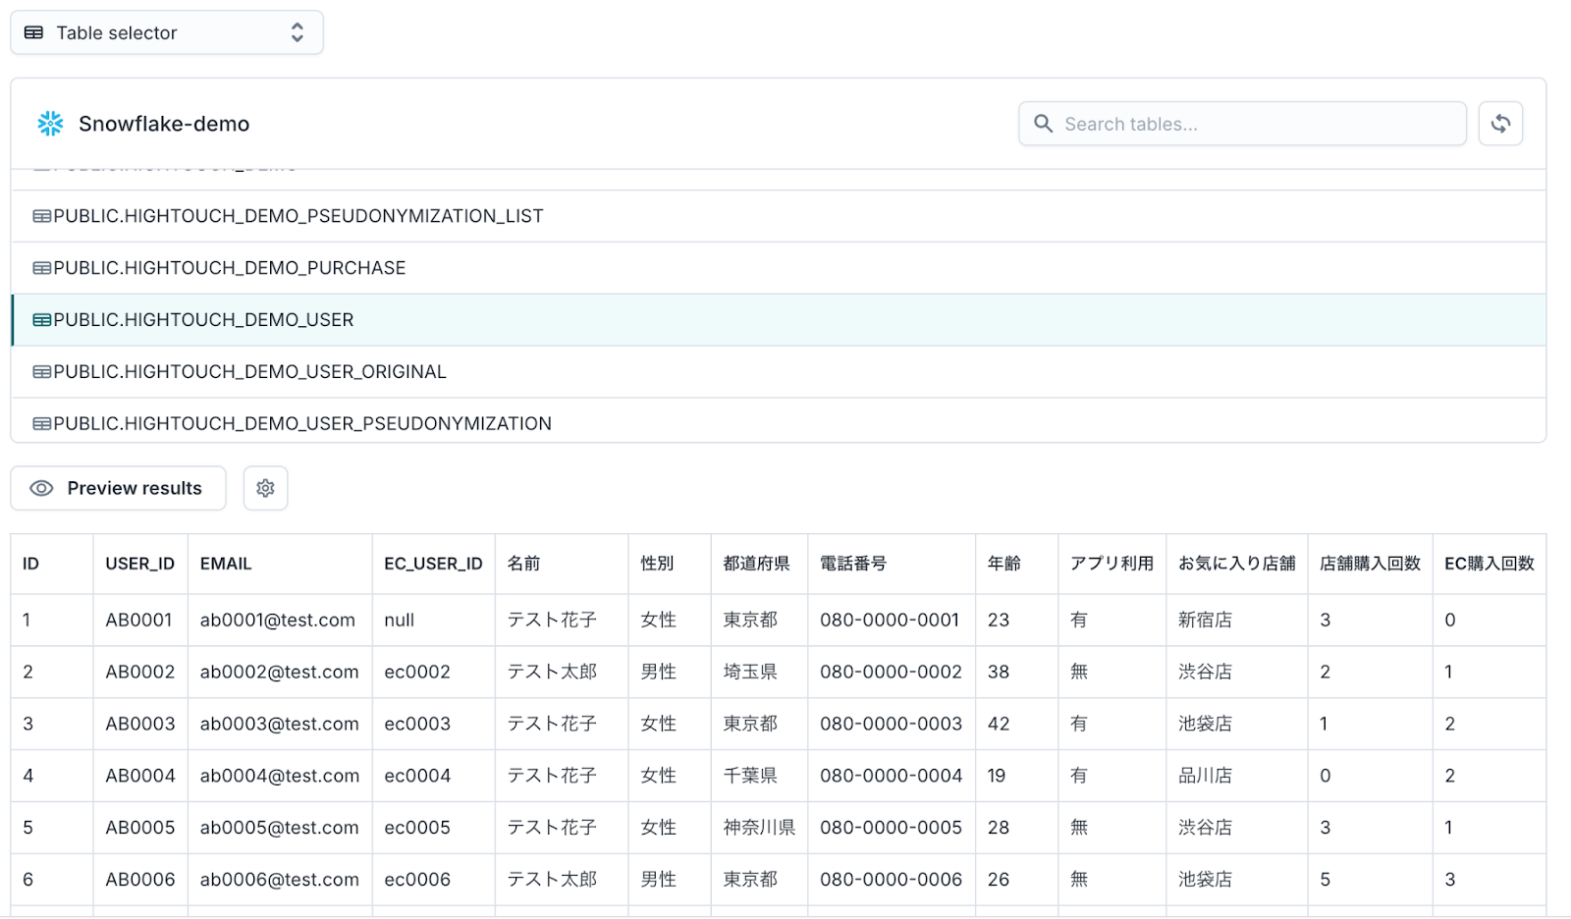Click phone number 080-0000-0004
This screenshot has width=1571, height=919.
(x=891, y=777)
